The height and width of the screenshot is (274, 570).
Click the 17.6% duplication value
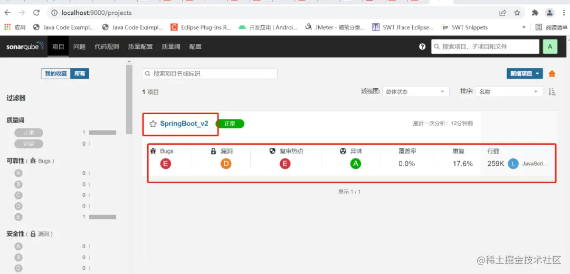tap(462, 164)
